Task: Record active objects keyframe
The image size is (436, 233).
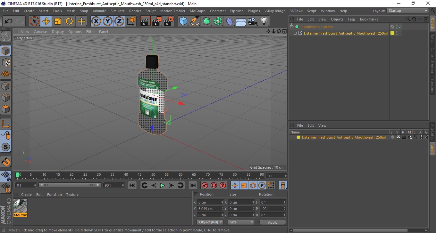Action: click(205, 185)
